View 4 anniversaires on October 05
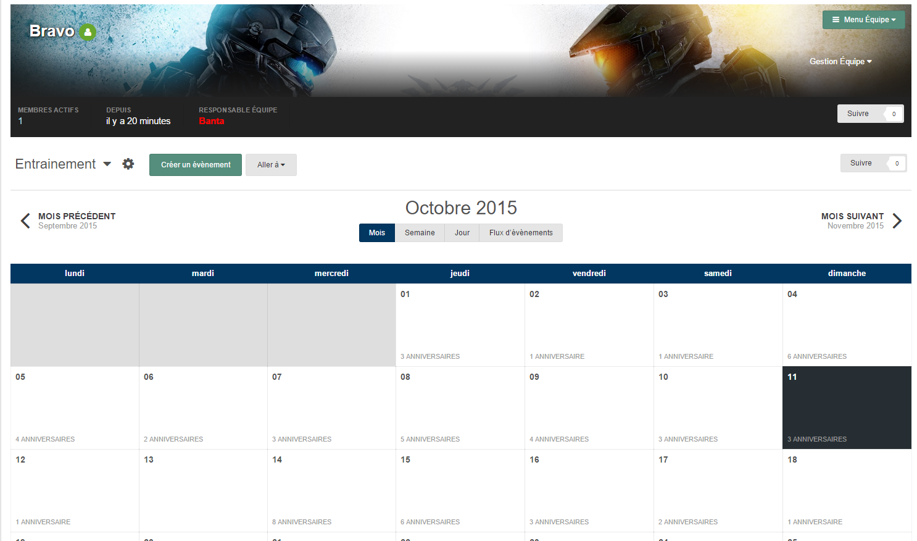The image size is (917, 541). [45, 439]
